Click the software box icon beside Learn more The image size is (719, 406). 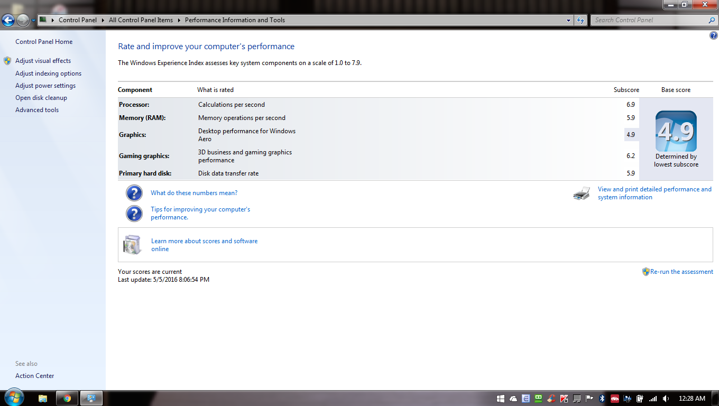[132, 245]
